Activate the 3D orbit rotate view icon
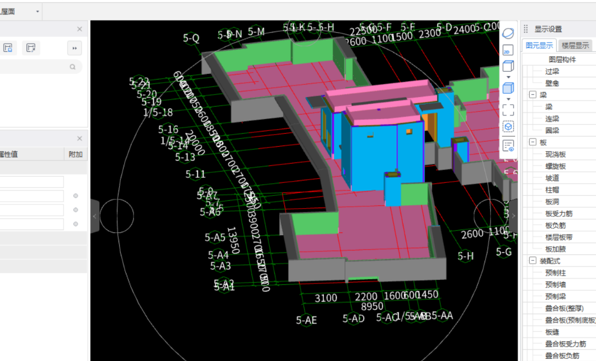Image resolution: width=596 pixels, height=361 pixels. click(x=508, y=34)
